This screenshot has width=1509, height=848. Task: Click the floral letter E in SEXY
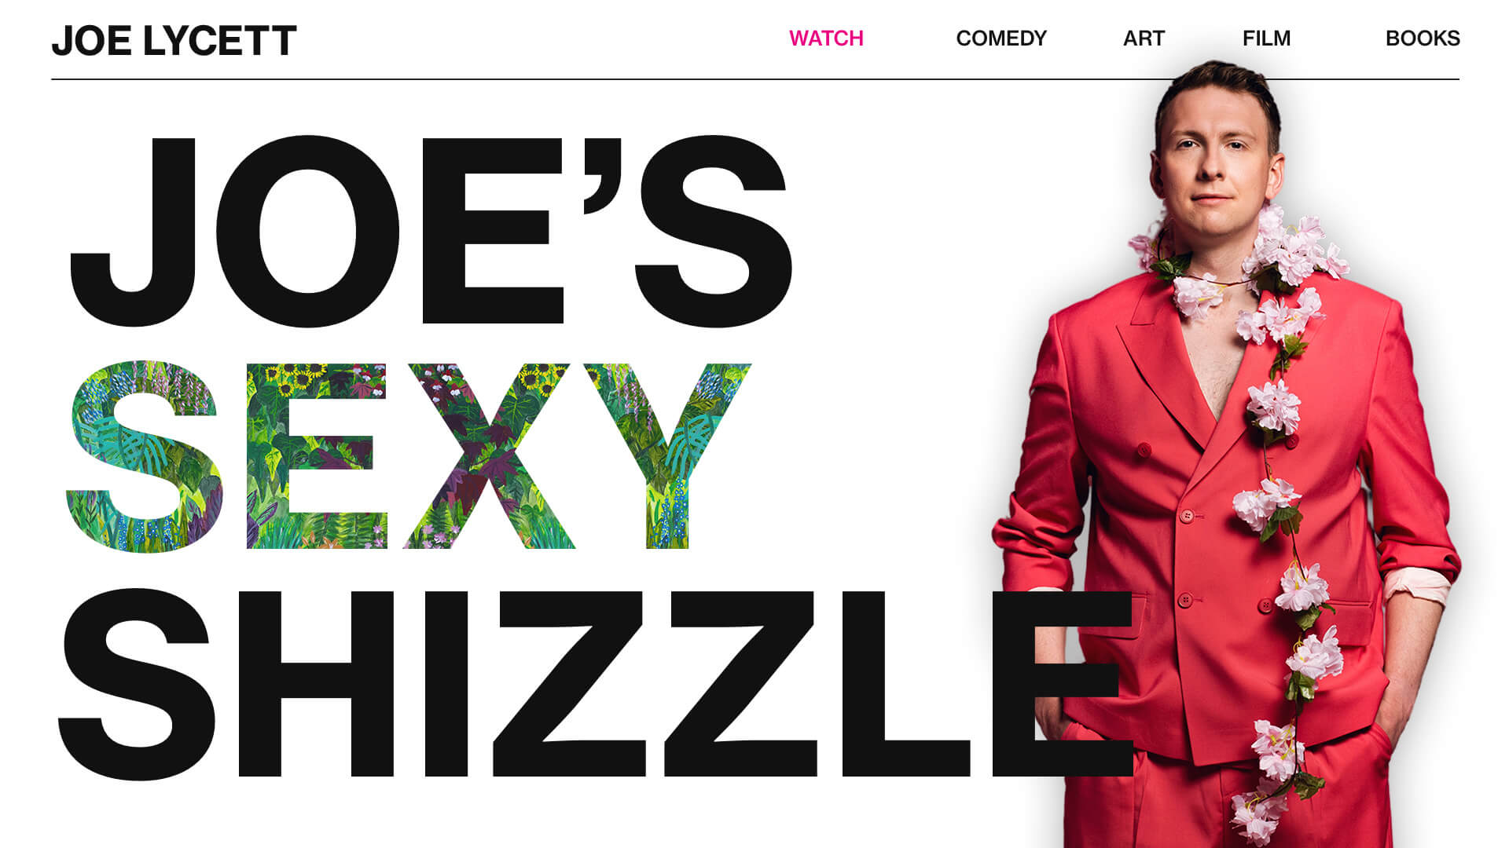(316, 456)
